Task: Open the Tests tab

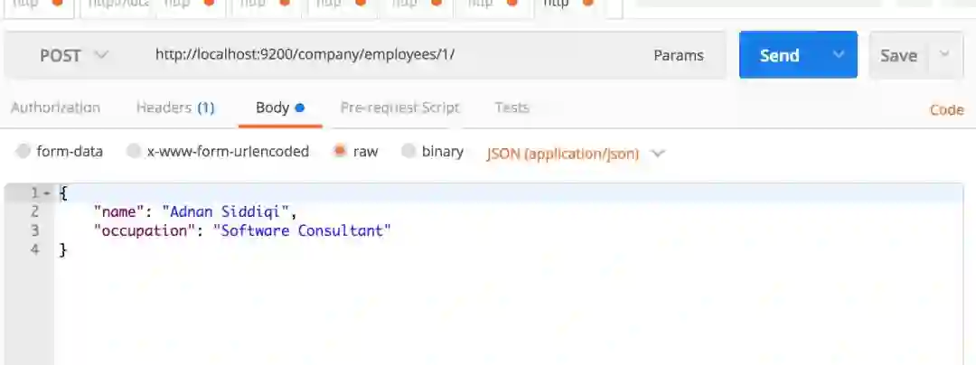Action: [511, 108]
